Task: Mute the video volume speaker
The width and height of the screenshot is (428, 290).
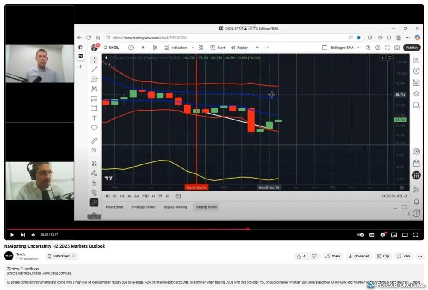Action: pyautogui.click(x=33, y=235)
